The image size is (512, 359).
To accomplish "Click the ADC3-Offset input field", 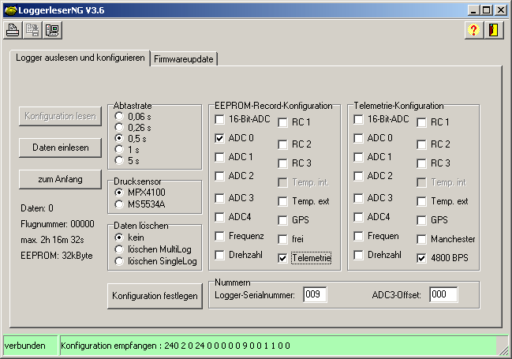I will [442, 294].
